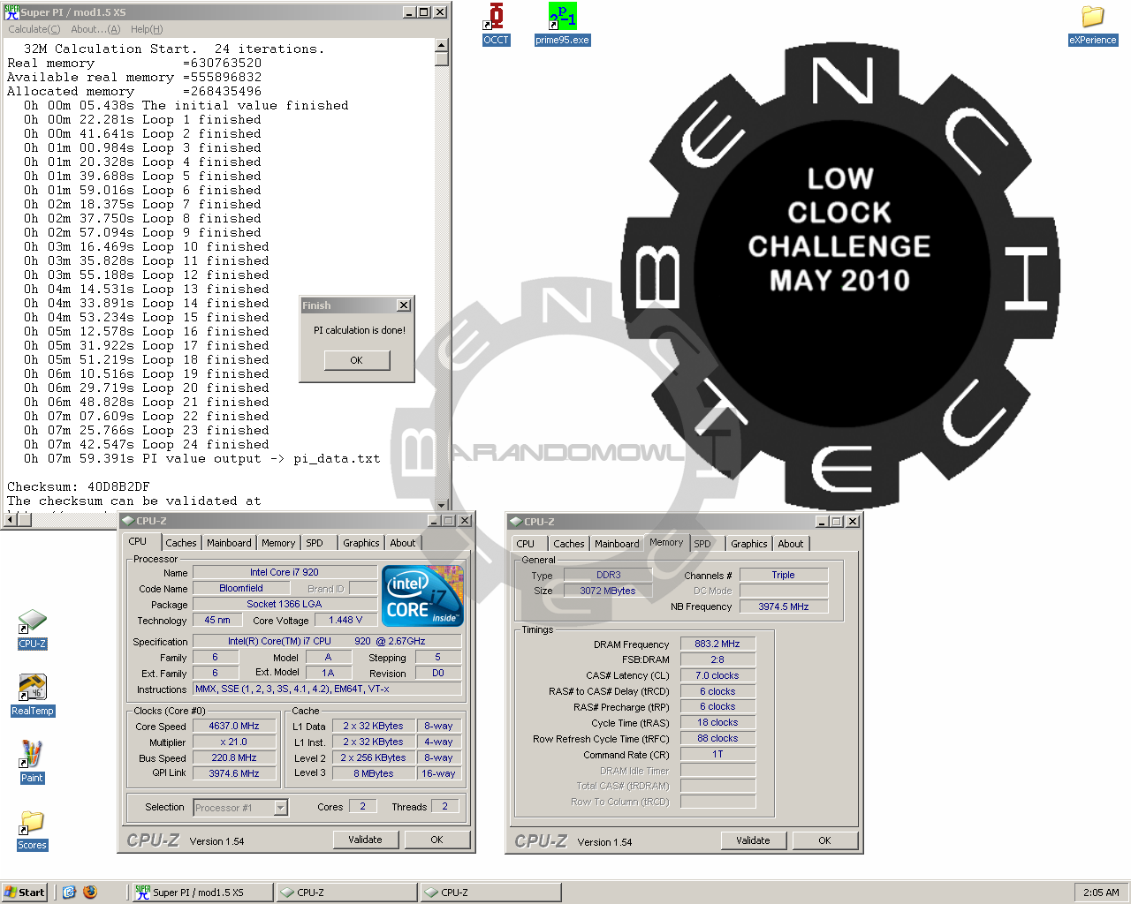Select CPU tab in right CPU-Z window
Viewport: 1131px width, 904px height.
pyautogui.click(x=526, y=544)
